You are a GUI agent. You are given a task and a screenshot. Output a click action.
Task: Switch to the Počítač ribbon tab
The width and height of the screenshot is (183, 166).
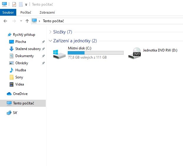(x=26, y=12)
